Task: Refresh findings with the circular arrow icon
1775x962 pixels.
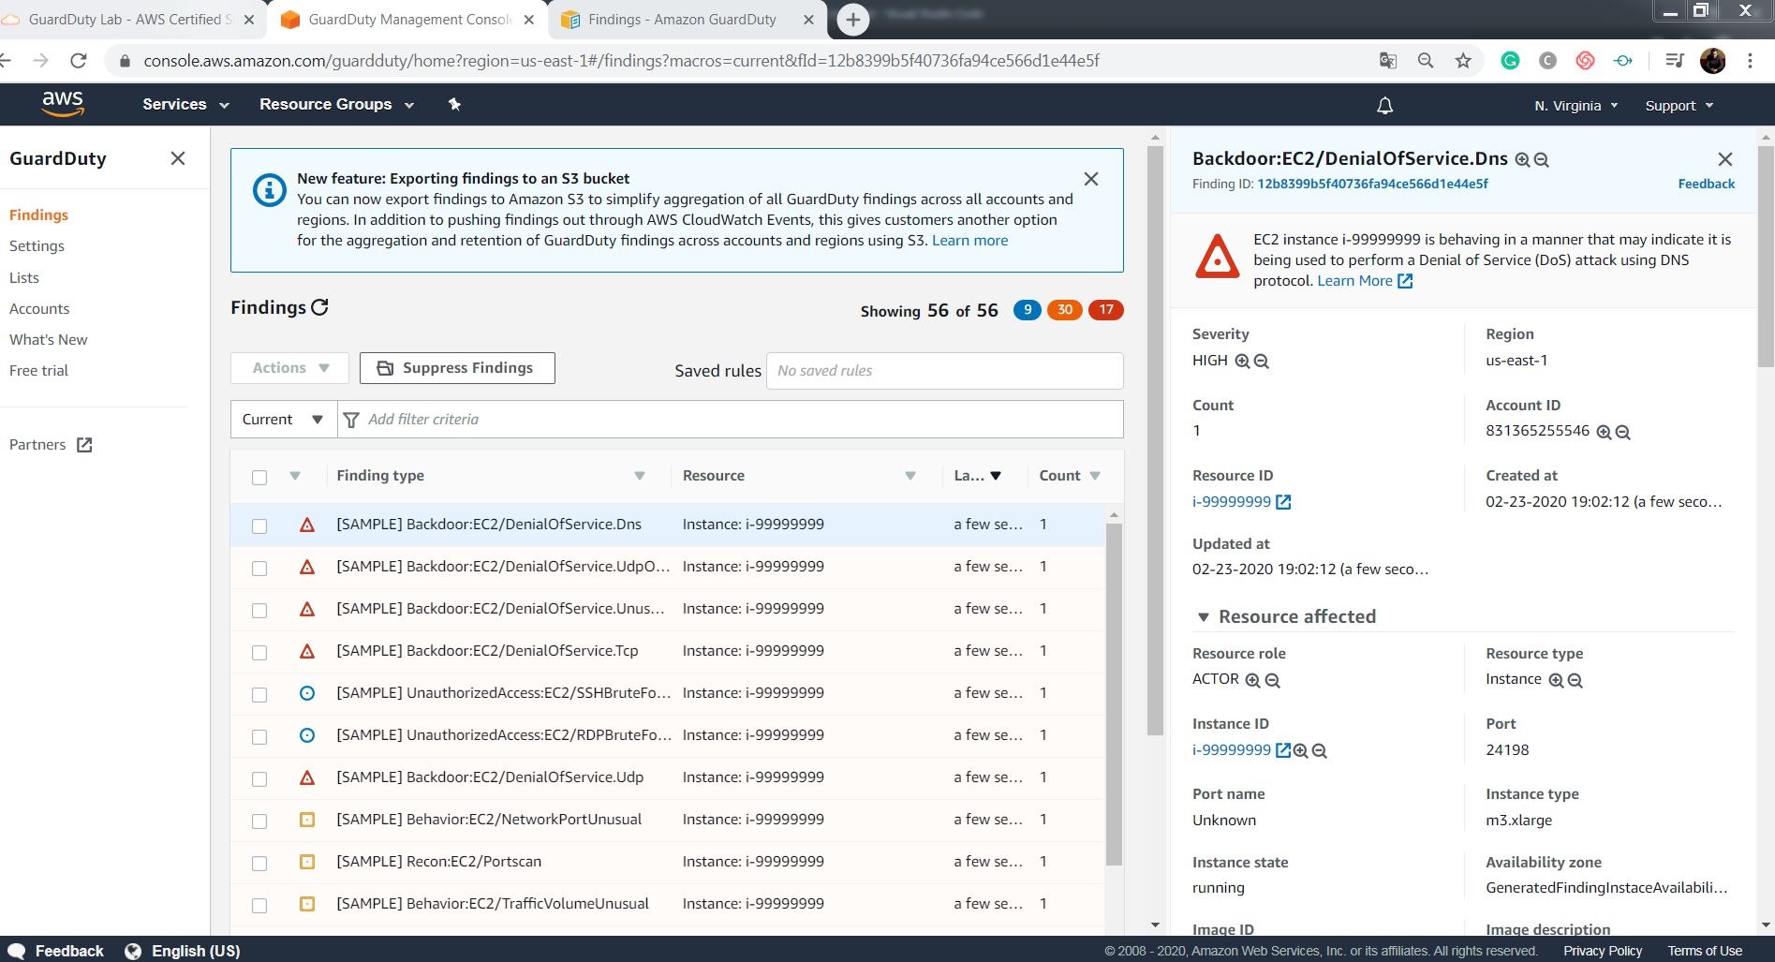Action: tap(319, 307)
